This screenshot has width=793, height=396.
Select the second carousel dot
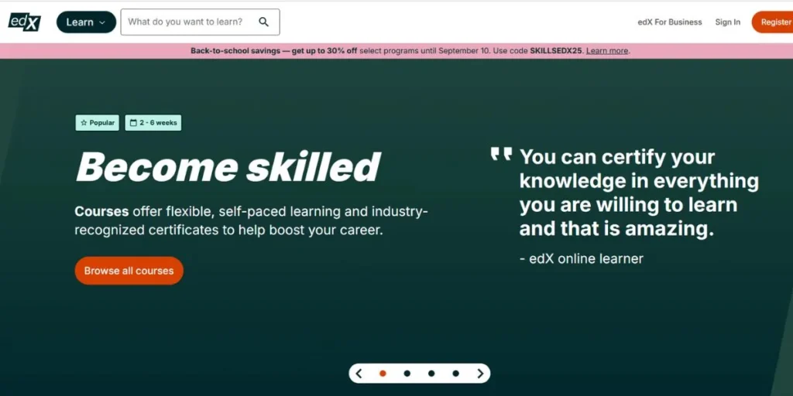click(407, 374)
